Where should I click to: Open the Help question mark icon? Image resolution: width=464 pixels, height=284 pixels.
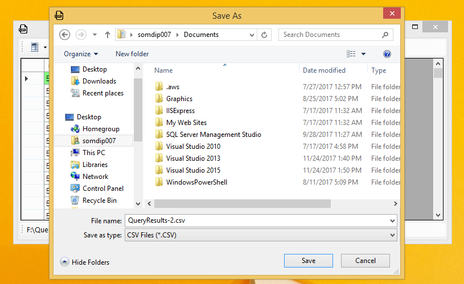point(387,54)
